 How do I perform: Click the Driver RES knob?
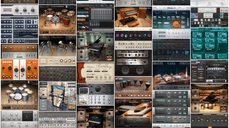point(10,68)
